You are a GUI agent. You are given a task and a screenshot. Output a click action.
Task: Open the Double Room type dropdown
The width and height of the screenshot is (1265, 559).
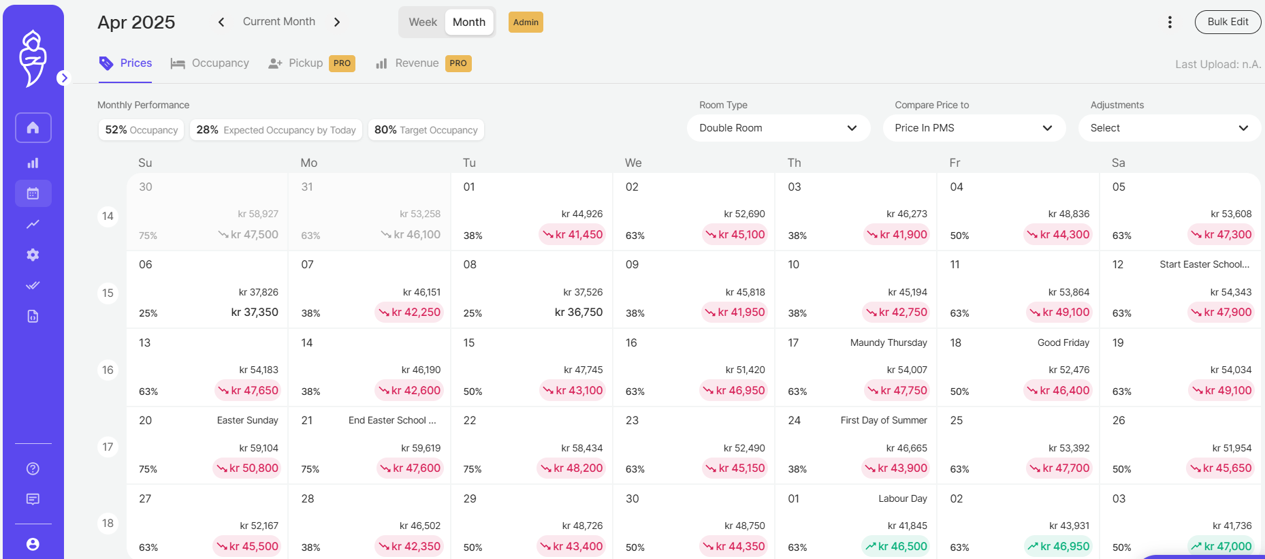778,128
